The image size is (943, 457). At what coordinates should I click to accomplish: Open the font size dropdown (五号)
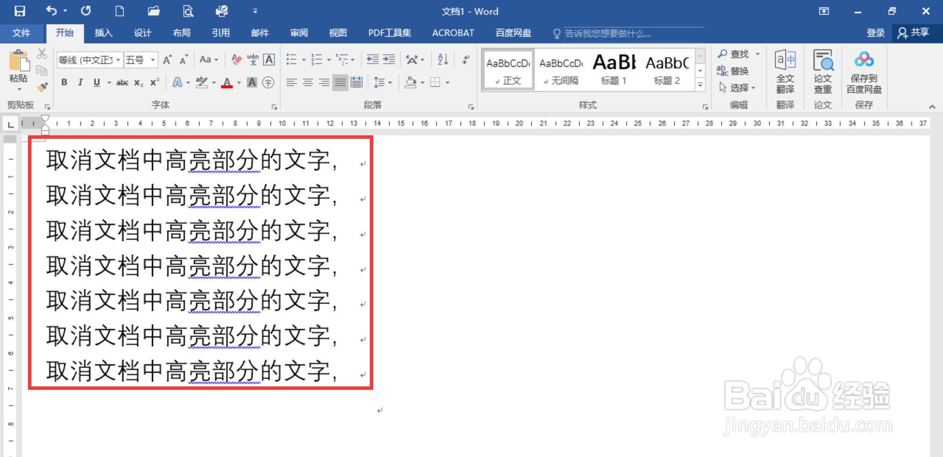click(x=153, y=60)
